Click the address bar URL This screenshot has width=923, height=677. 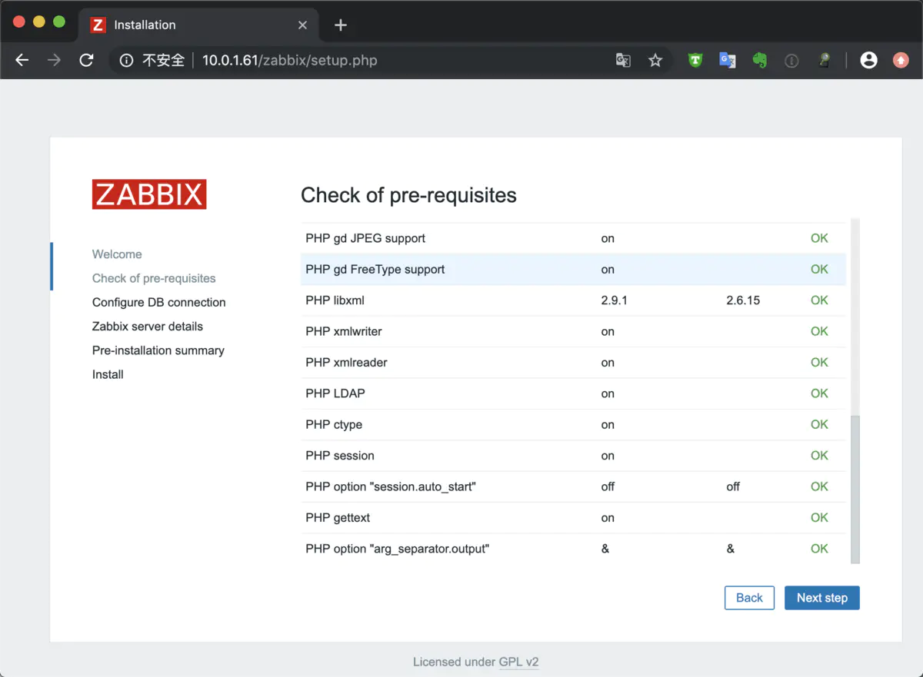point(289,60)
